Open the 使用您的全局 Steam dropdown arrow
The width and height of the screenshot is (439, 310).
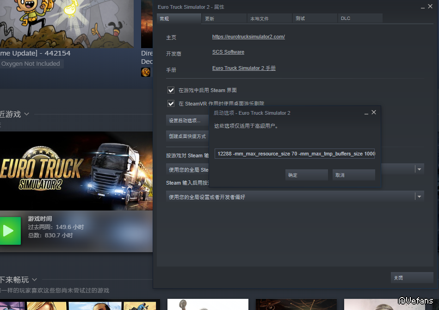point(419,169)
